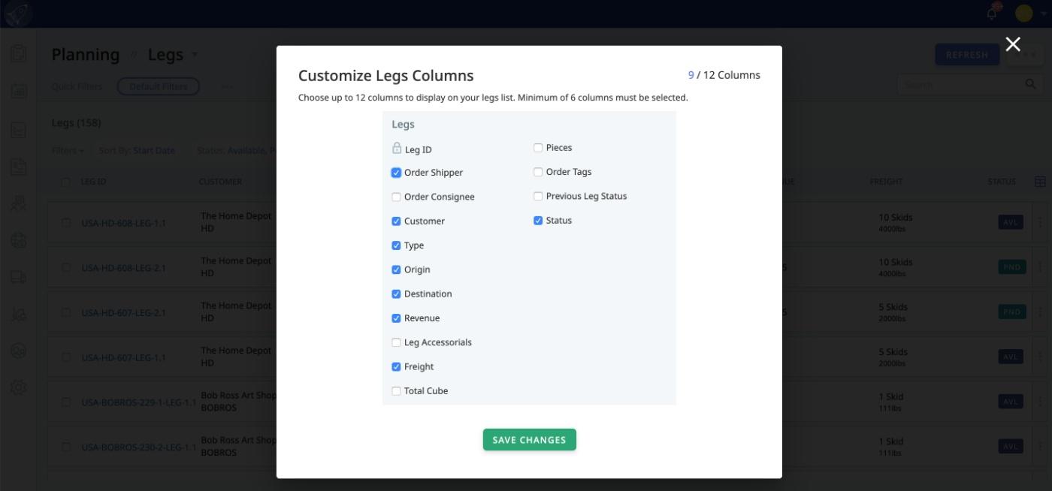Apply the Default Filters quick filter
Viewport: 1052px width, 491px height.
point(159,86)
